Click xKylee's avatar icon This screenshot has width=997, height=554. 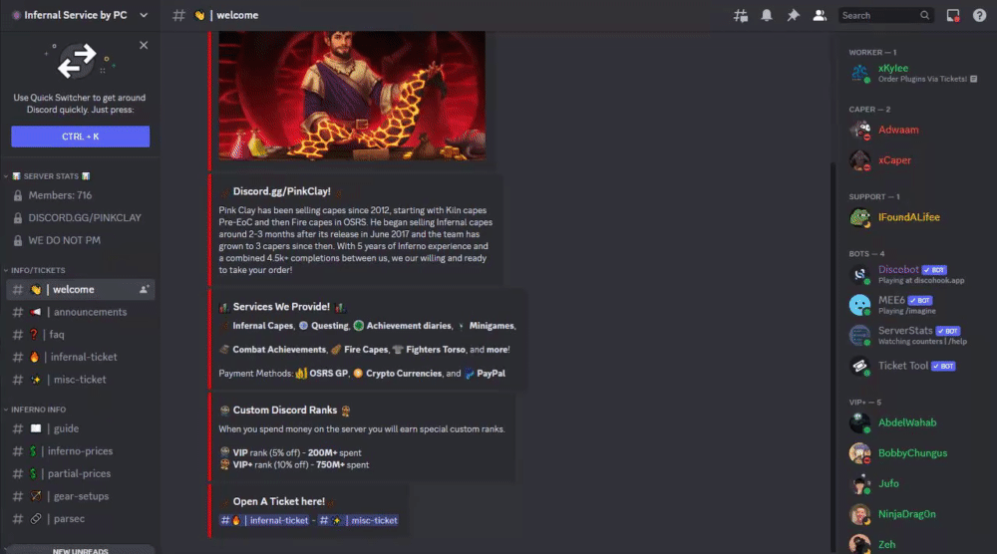859,73
